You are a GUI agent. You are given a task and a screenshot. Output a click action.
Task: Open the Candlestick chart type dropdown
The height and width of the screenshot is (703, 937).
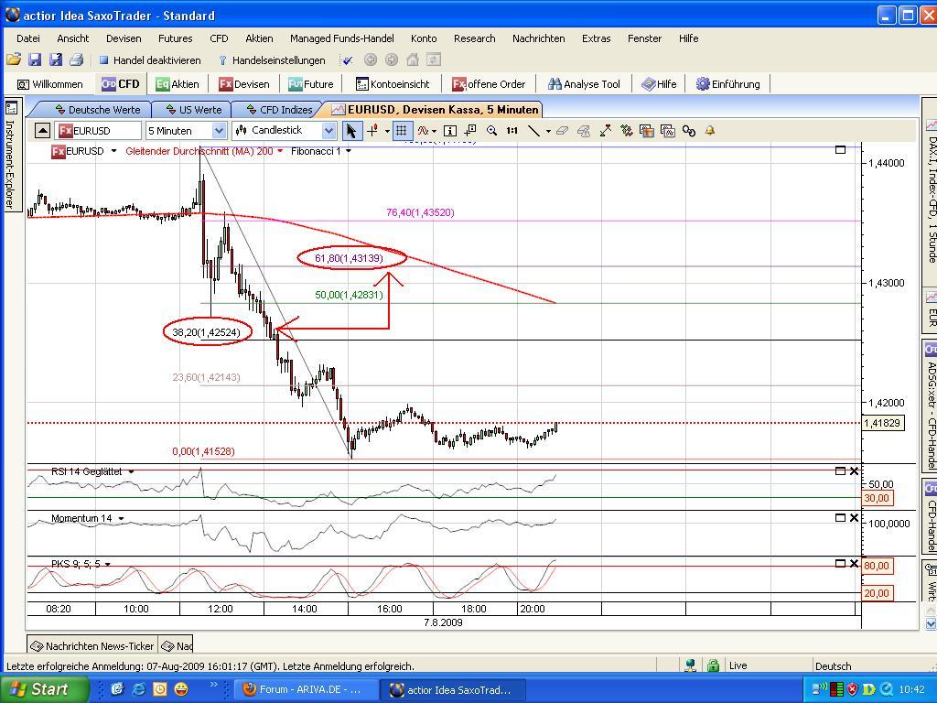click(330, 131)
